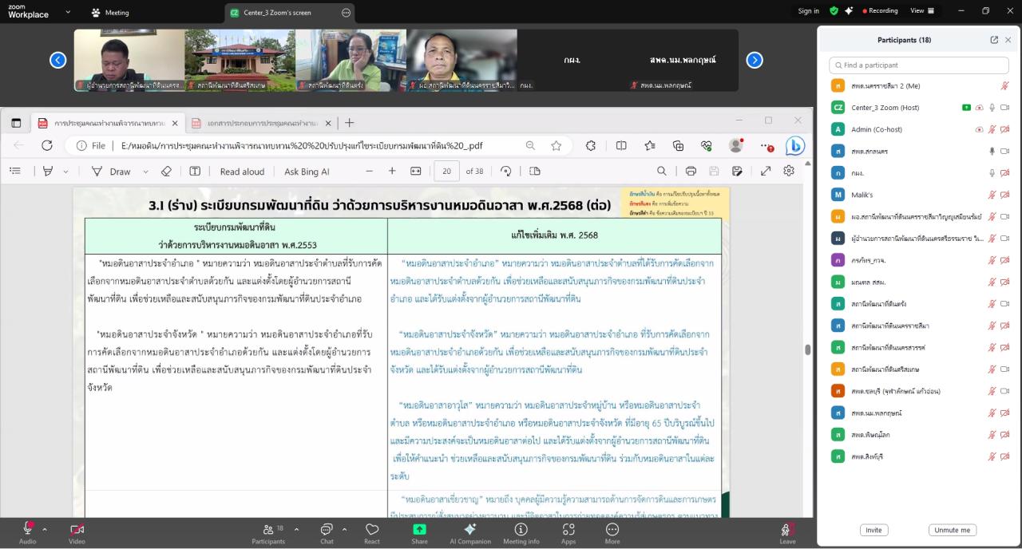Open Meeting info
This screenshot has height=549, width=1022.
pyautogui.click(x=521, y=530)
